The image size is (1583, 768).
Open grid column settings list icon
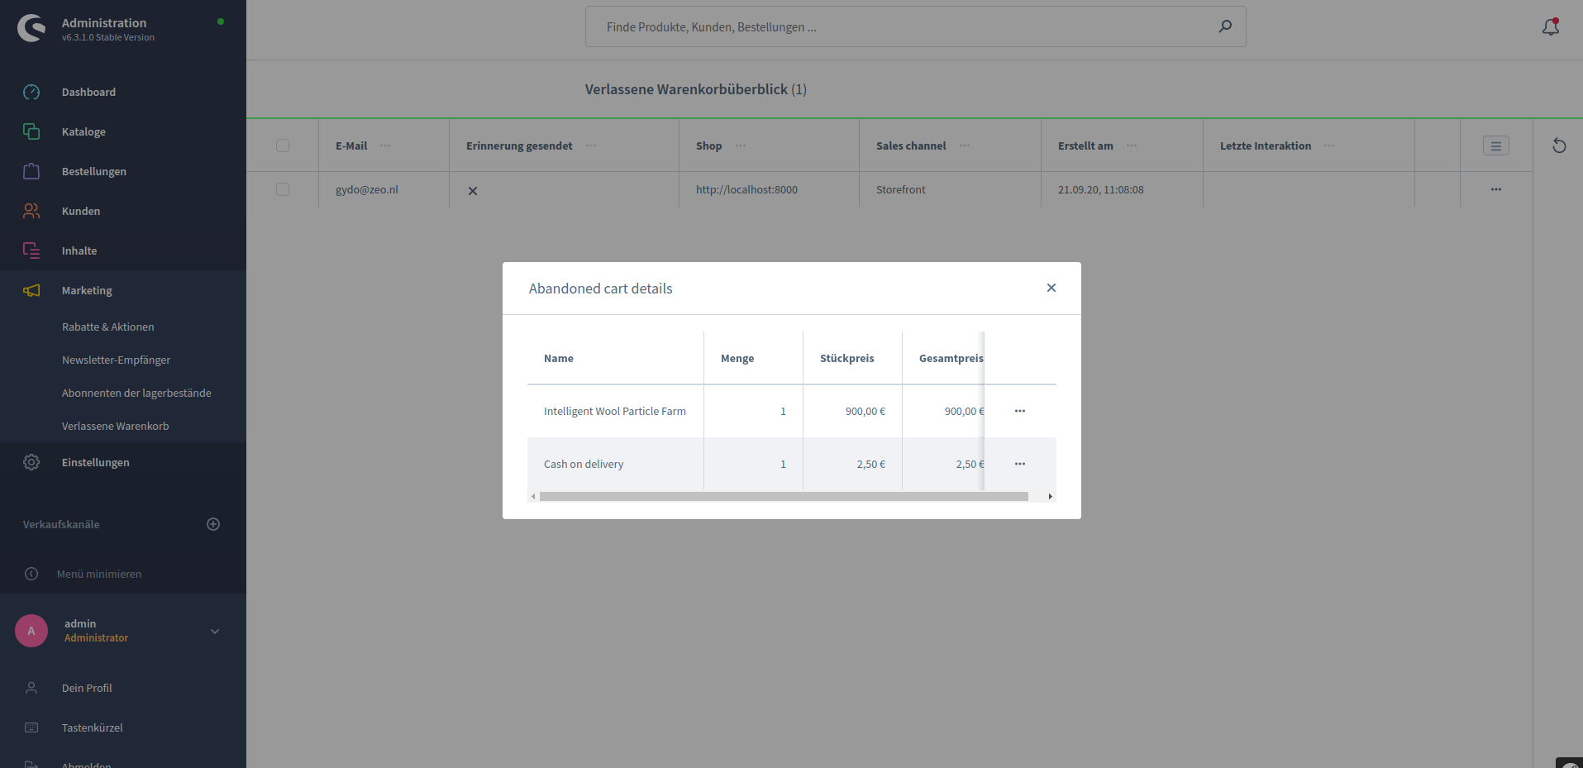click(x=1496, y=145)
